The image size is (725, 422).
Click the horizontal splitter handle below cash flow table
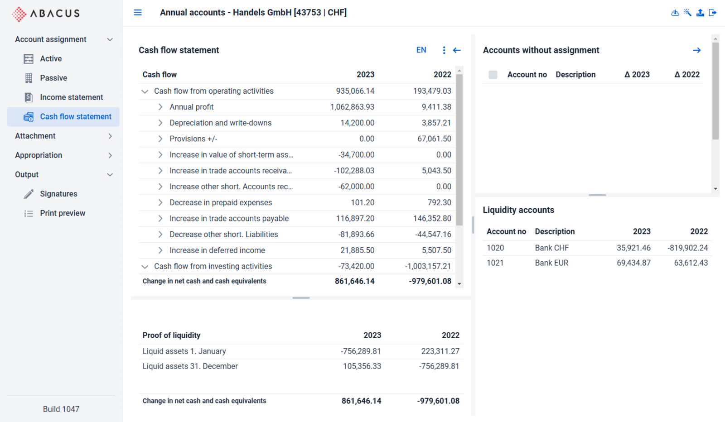[301, 298]
